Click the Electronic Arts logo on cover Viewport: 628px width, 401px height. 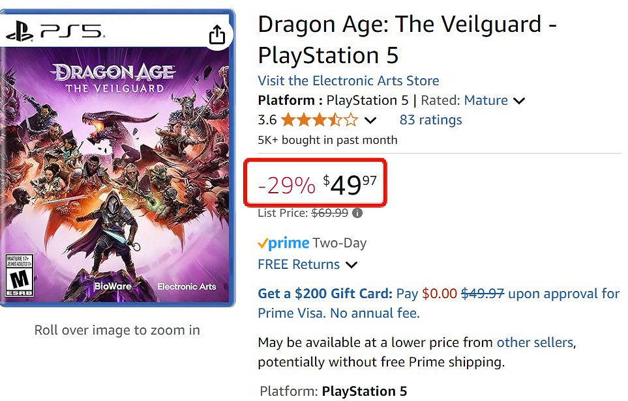tap(187, 286)
